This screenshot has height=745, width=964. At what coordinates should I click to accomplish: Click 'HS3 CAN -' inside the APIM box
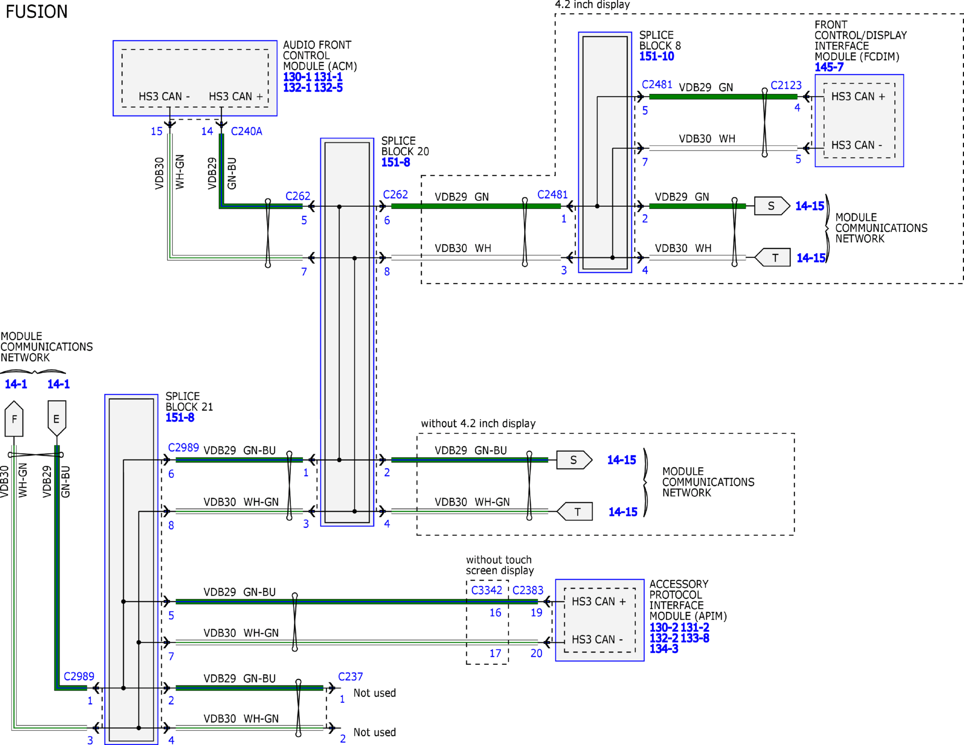[x=597, y=640]
